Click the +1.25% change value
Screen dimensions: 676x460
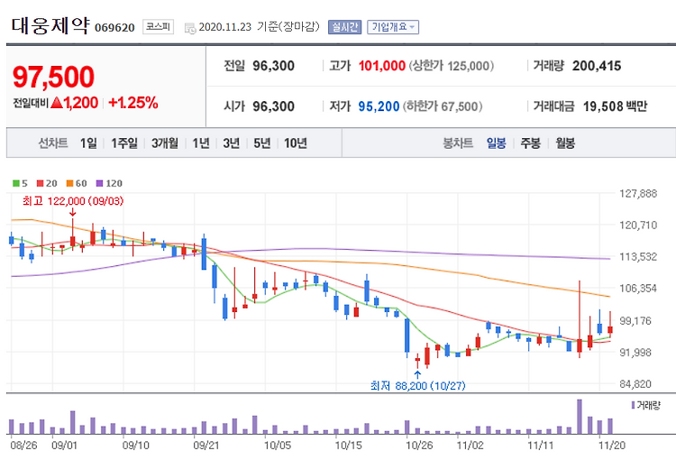133,103
